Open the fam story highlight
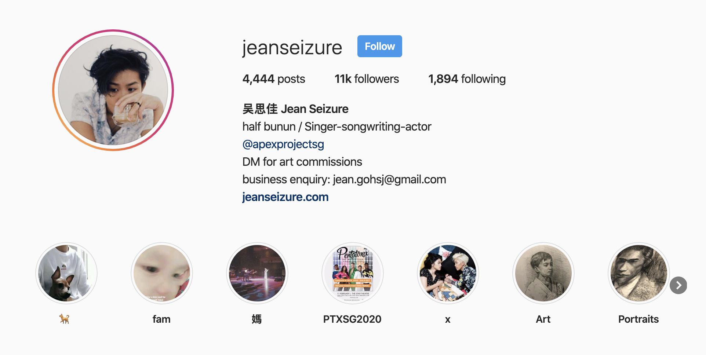706x355 pixels. click(x=162, y=273)
